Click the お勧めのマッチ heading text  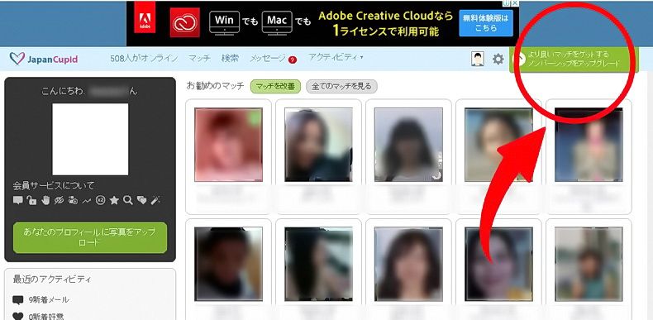point(215,87)
